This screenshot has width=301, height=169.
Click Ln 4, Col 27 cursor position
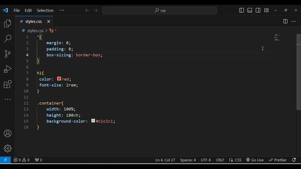point(165,160)
